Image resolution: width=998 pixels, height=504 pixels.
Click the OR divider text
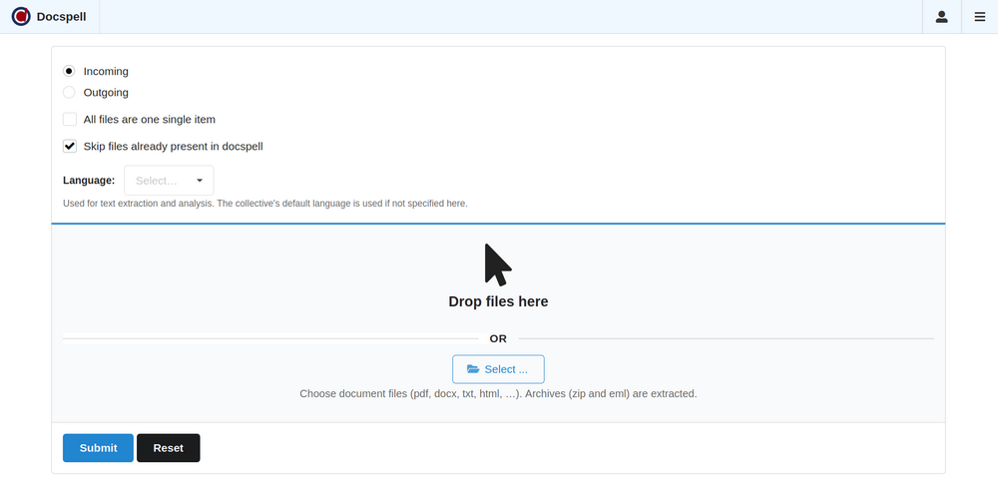(498, 338)
